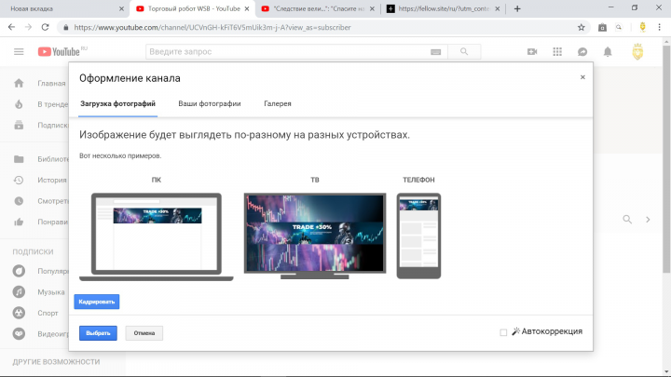Screen dimensions: 671x377
Task: Click the Library folder icon
Action: [19, 159]
